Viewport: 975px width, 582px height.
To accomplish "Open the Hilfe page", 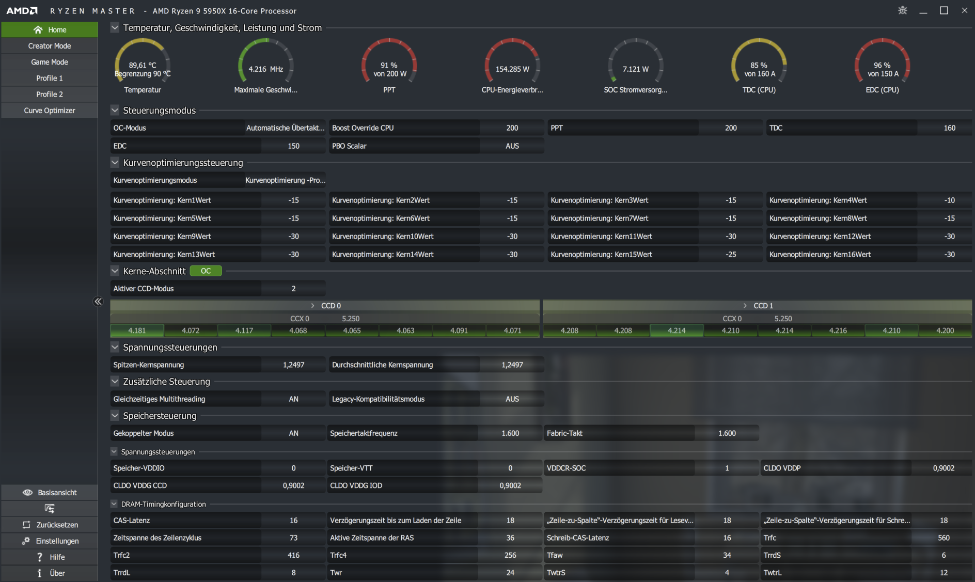I will tap(50, 557).
